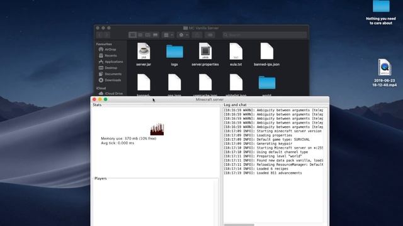Select the ops.json file icon
Viewport: 403px width, 226px height.
174,82
